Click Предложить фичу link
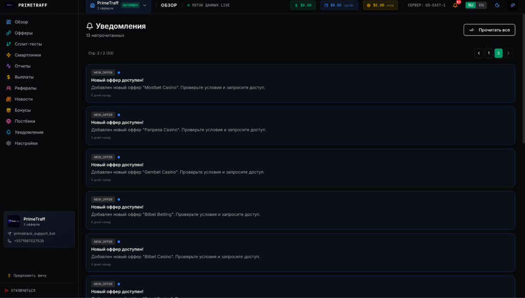 click(x=30, y=276)
